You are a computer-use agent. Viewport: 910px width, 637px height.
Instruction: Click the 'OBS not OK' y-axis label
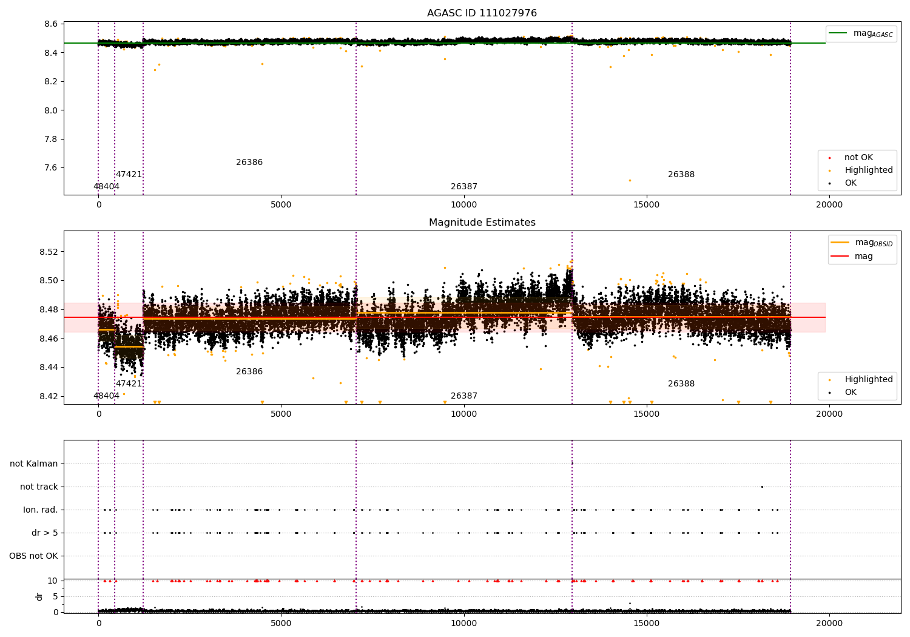tap(34, 556)
